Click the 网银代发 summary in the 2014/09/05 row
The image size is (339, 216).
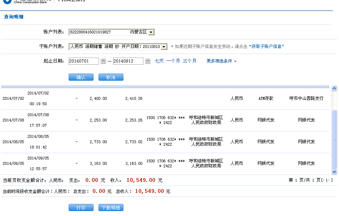266,163
